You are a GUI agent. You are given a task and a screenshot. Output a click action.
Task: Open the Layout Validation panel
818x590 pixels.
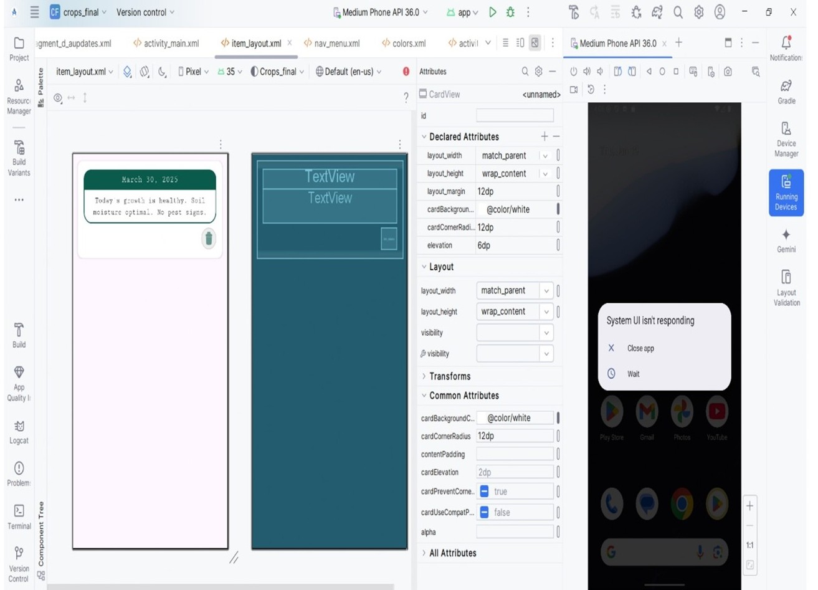(x=786, y=287)
